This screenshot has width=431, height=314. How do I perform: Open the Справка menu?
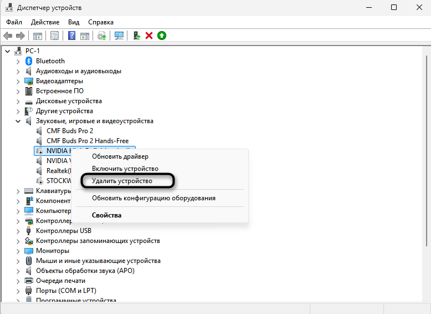(101, 22)
